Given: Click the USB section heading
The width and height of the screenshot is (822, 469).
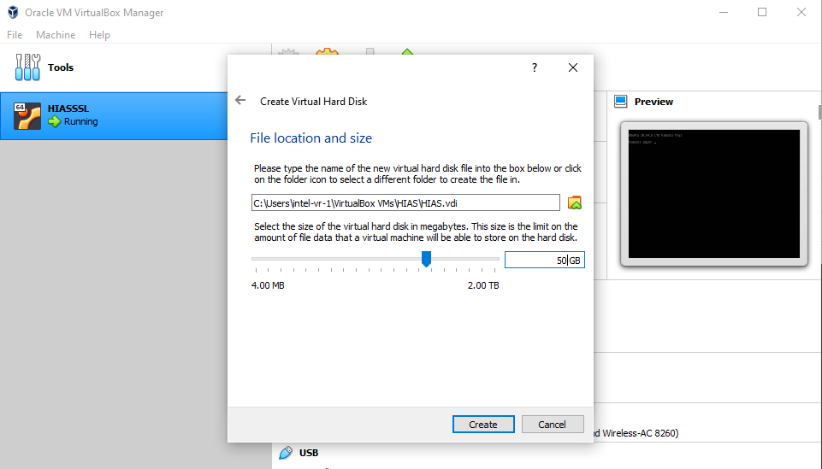Looking at the screenshot, I should (x=309, y=452).
